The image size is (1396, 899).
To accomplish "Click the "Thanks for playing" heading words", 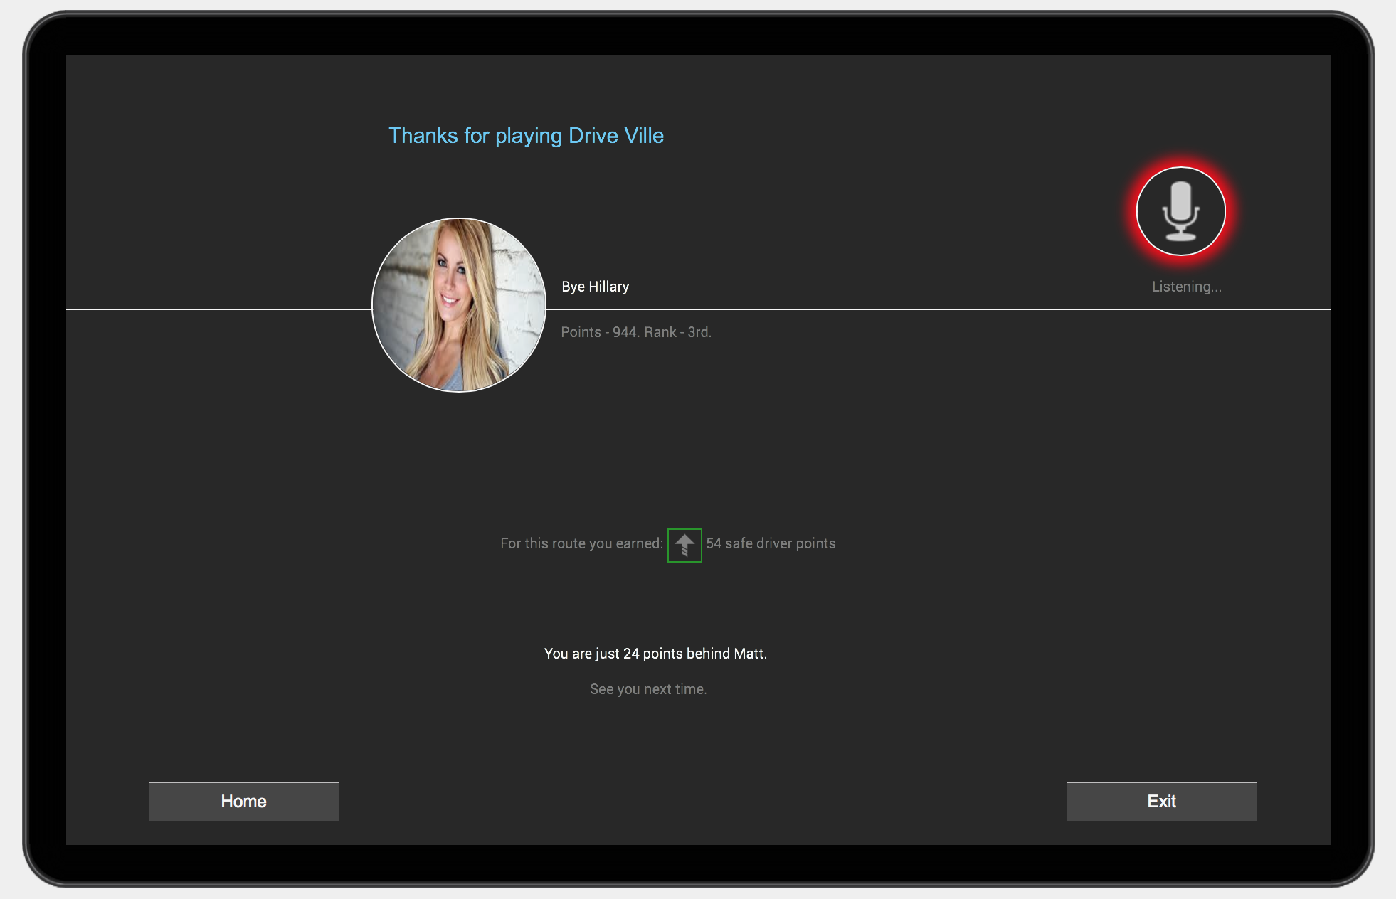I will pyautogui.click(x=475, y=136).
